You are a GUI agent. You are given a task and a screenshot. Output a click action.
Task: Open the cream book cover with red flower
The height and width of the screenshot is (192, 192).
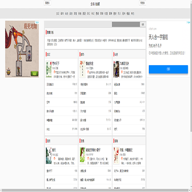[116, 156]
